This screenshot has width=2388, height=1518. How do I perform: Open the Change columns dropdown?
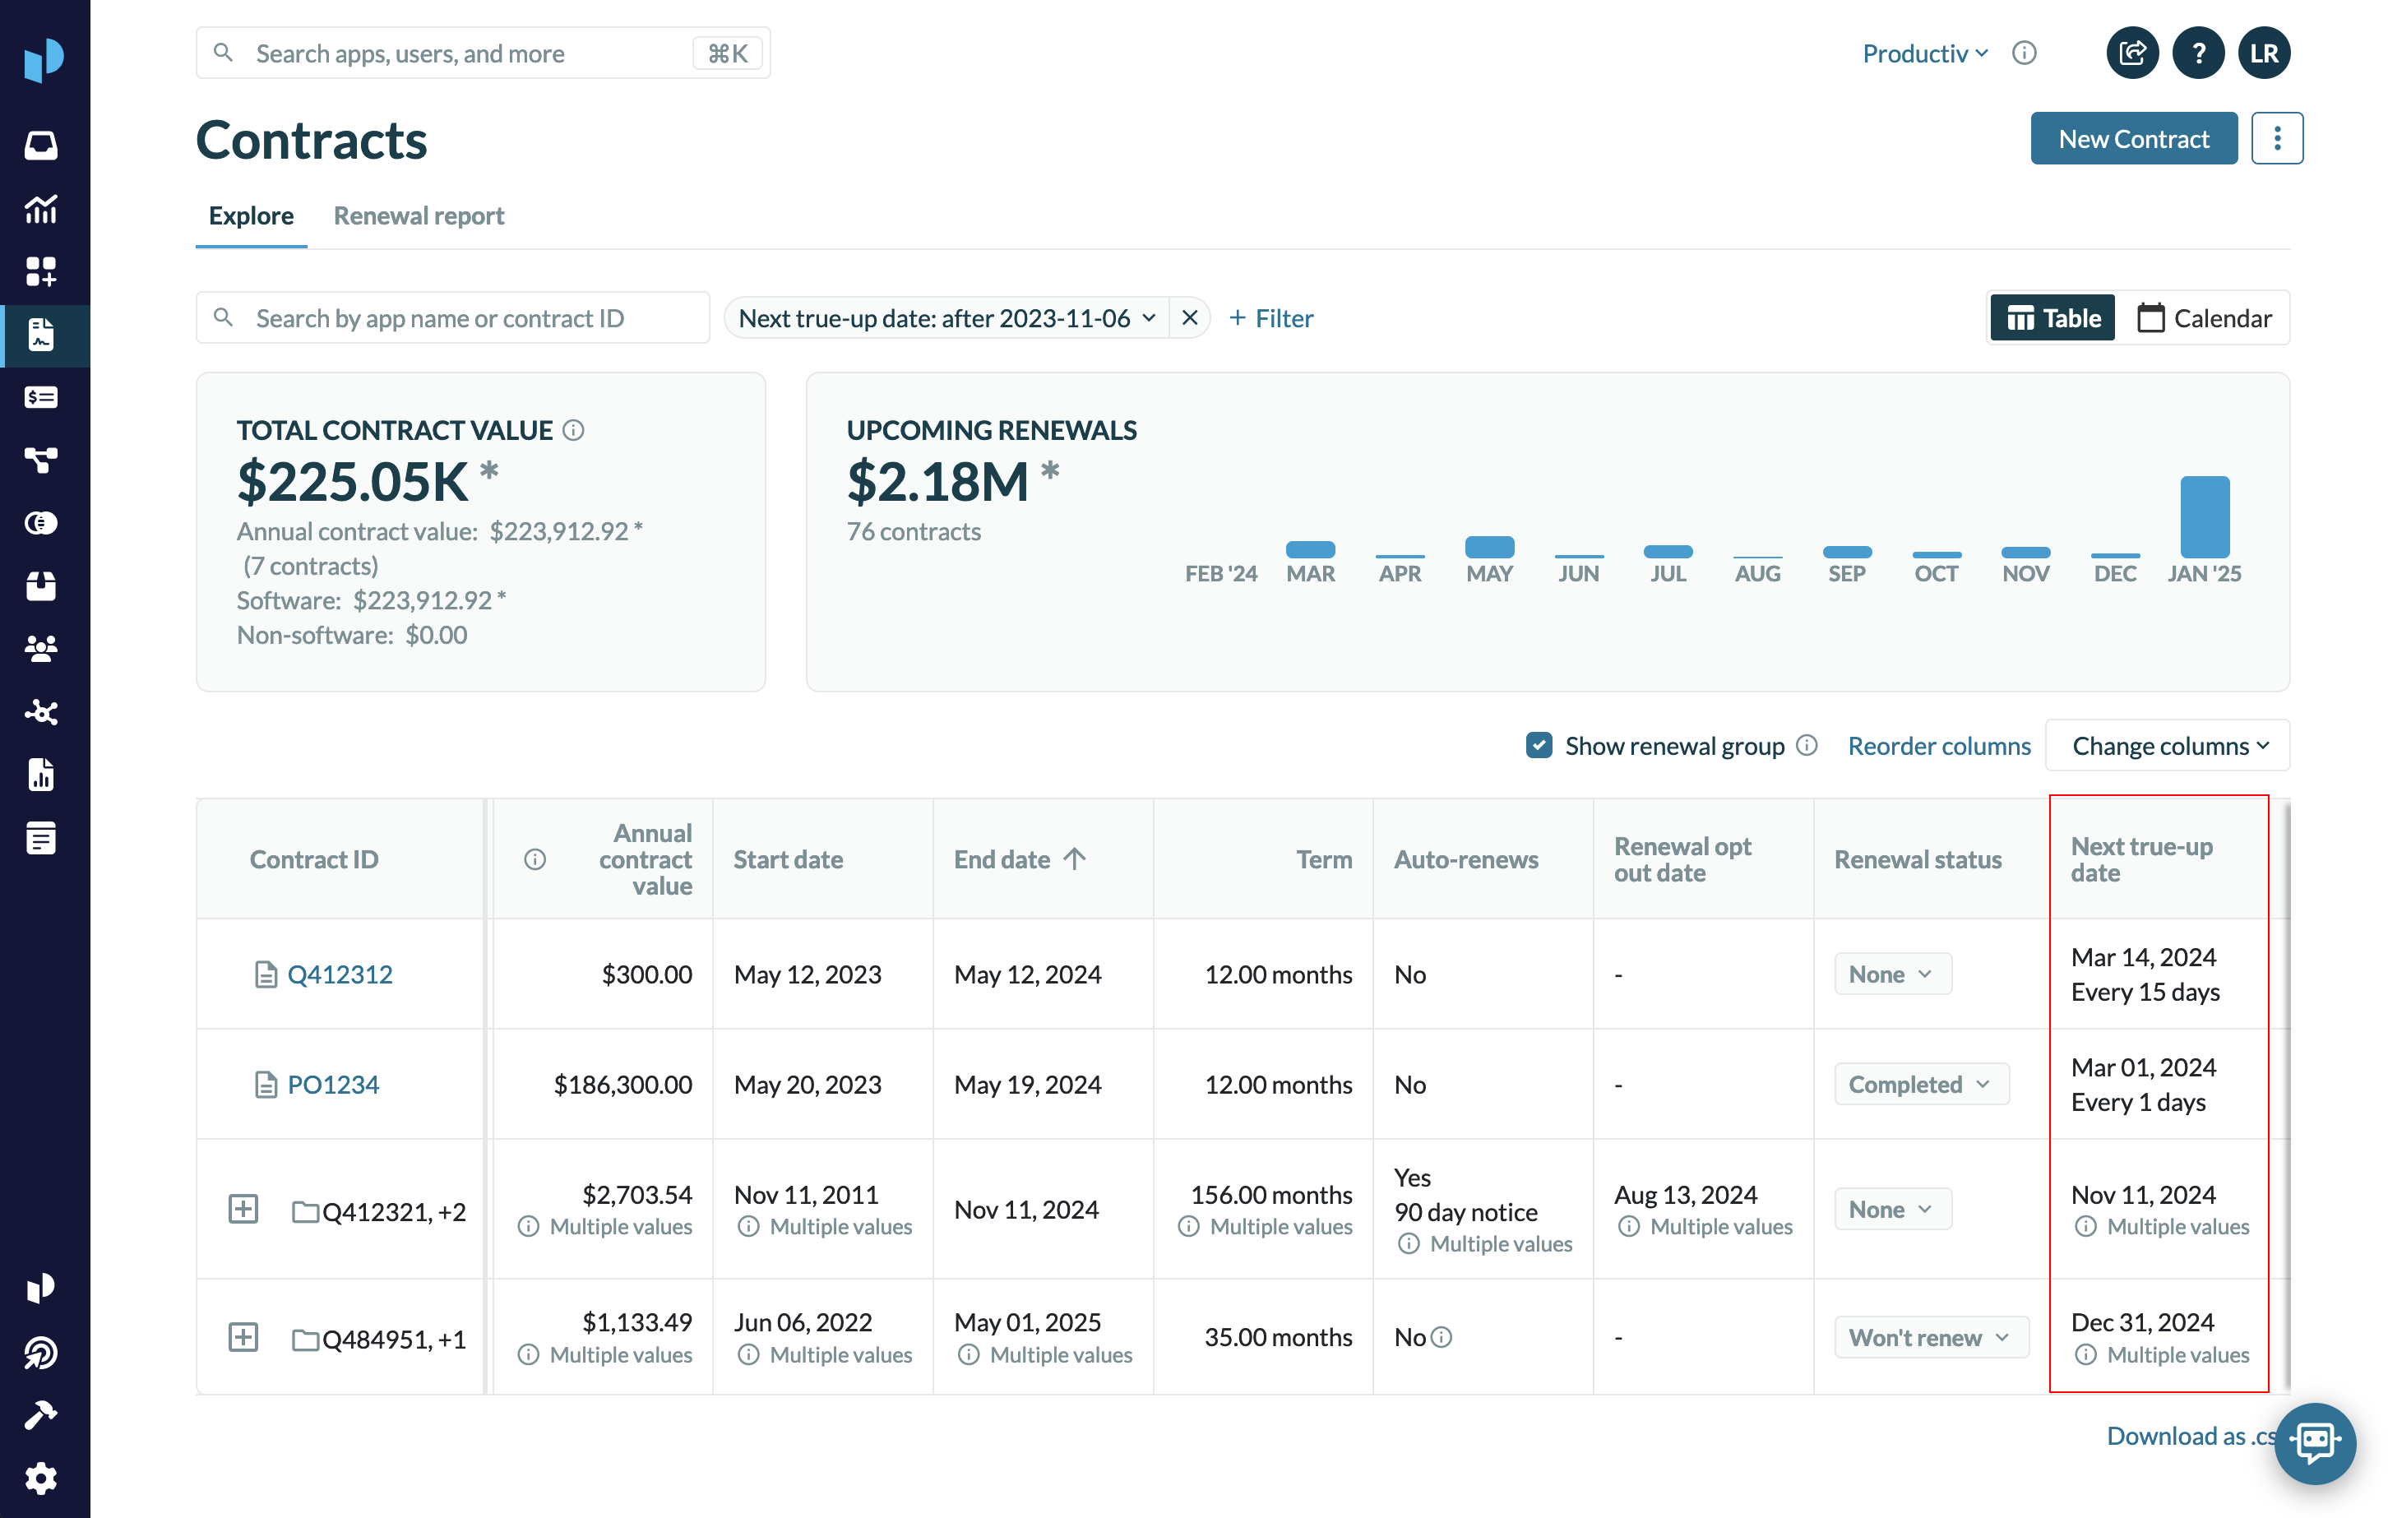point(2168,746)
